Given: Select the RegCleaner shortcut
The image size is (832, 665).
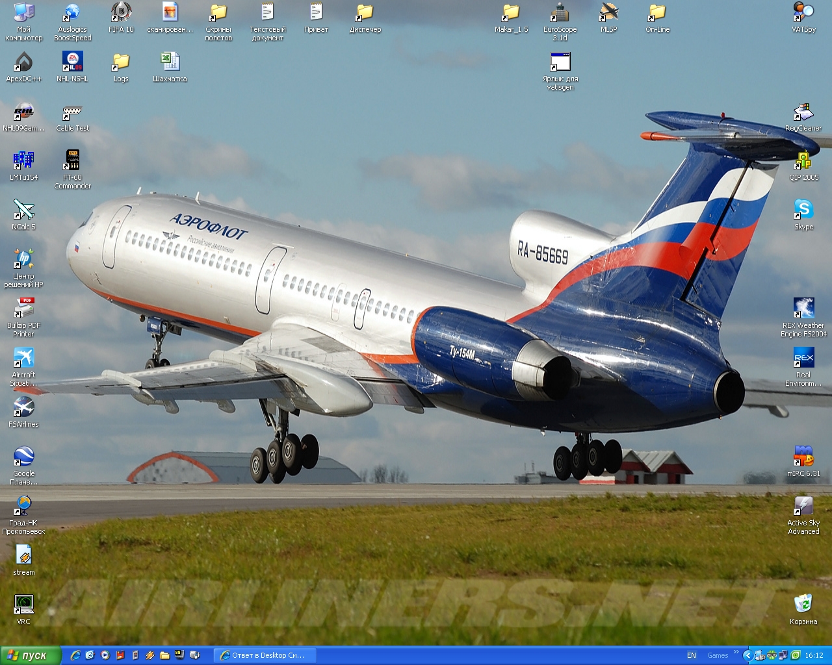Looking at the screenshot, I should (x=803, y=117).
